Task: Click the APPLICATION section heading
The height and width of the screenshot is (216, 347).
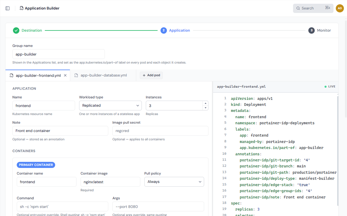Action: (24, 88)
